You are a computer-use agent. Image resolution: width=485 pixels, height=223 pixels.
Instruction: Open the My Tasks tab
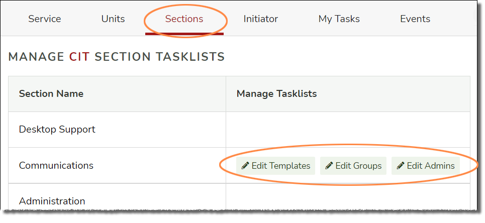click(339, 19)
